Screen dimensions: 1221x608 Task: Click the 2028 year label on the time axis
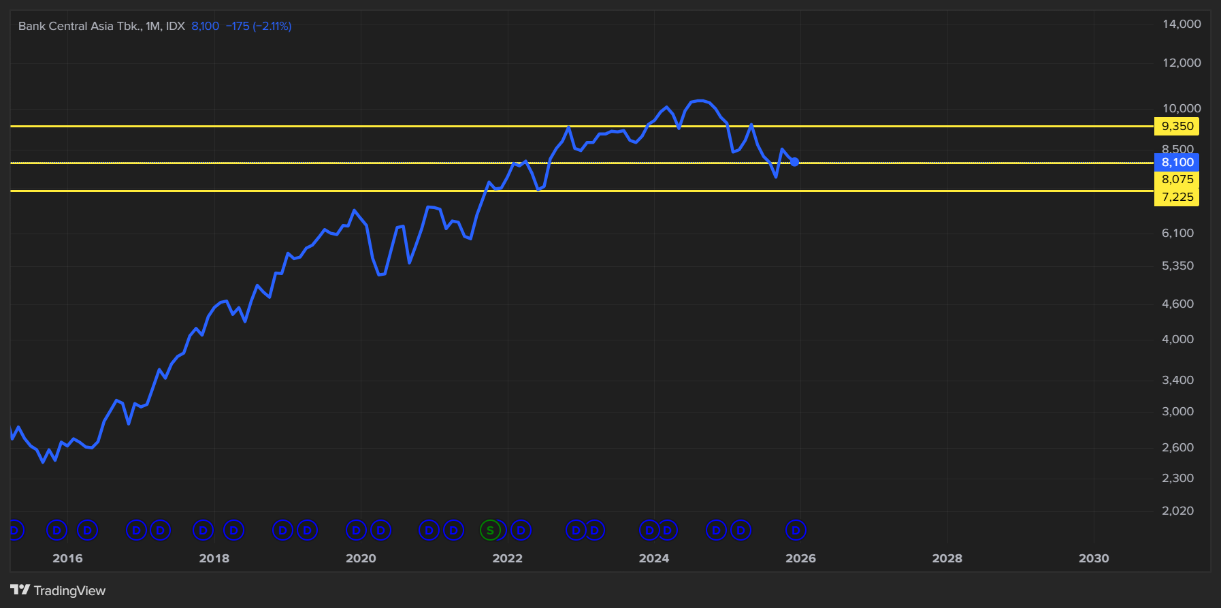pyautogui.click(x=947, y=558)
